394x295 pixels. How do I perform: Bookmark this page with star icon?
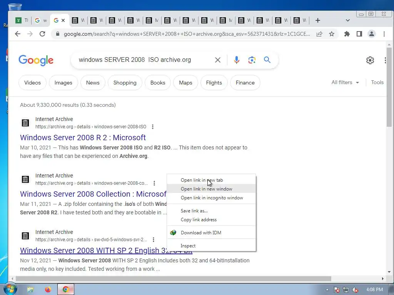point(331,34)
